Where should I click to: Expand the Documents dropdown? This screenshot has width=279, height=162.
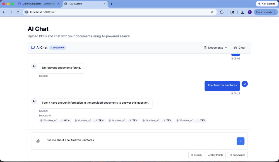pos(215,47)
